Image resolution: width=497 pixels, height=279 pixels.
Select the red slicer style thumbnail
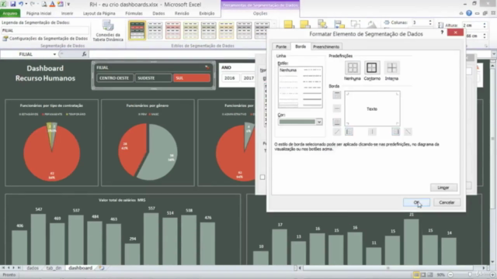click(x=172, y=31)
